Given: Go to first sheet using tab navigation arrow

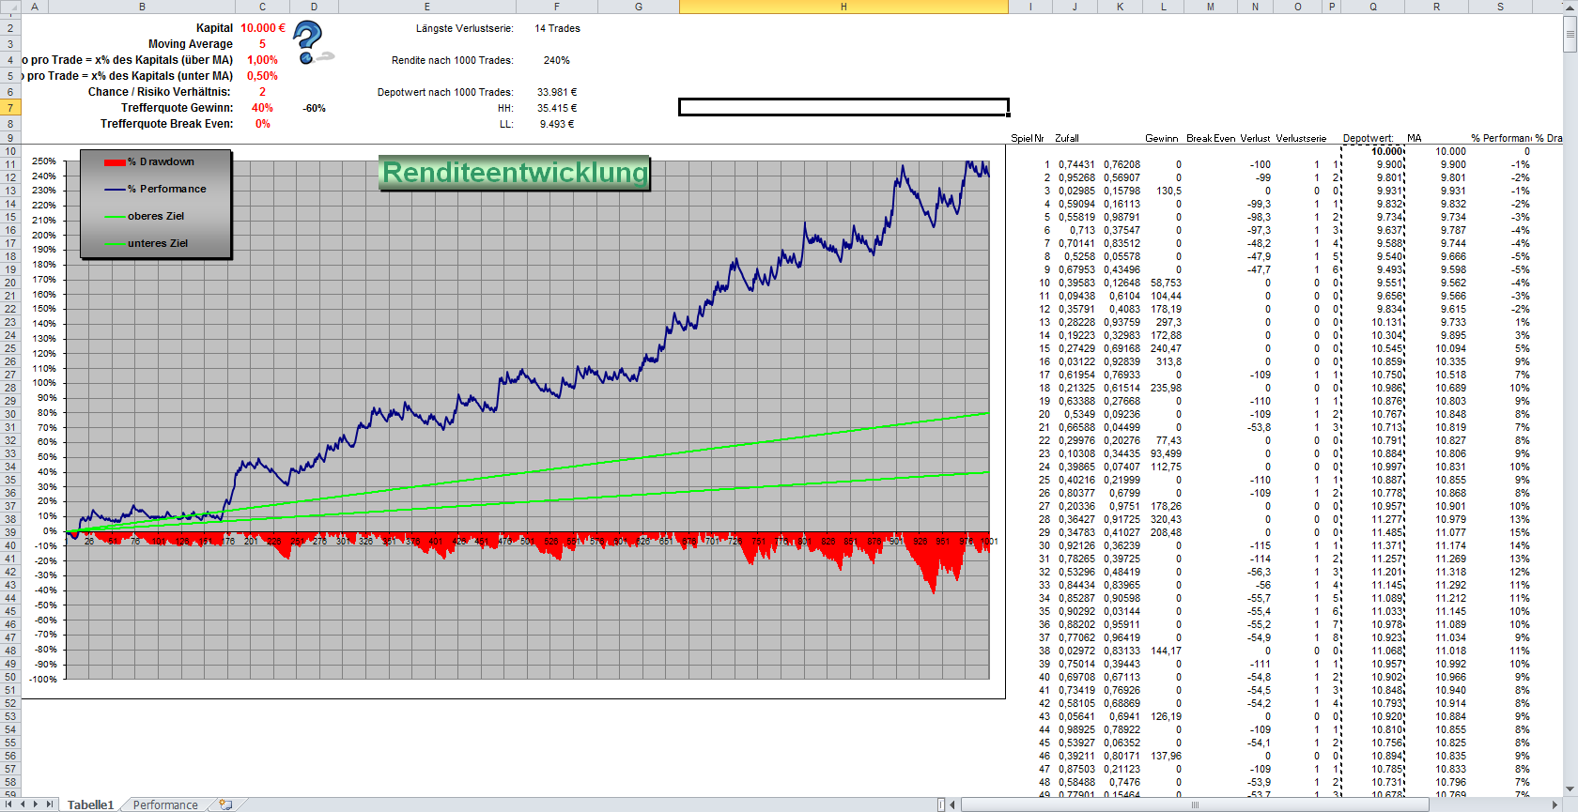Looking at the screenshot, I should 10,804.
